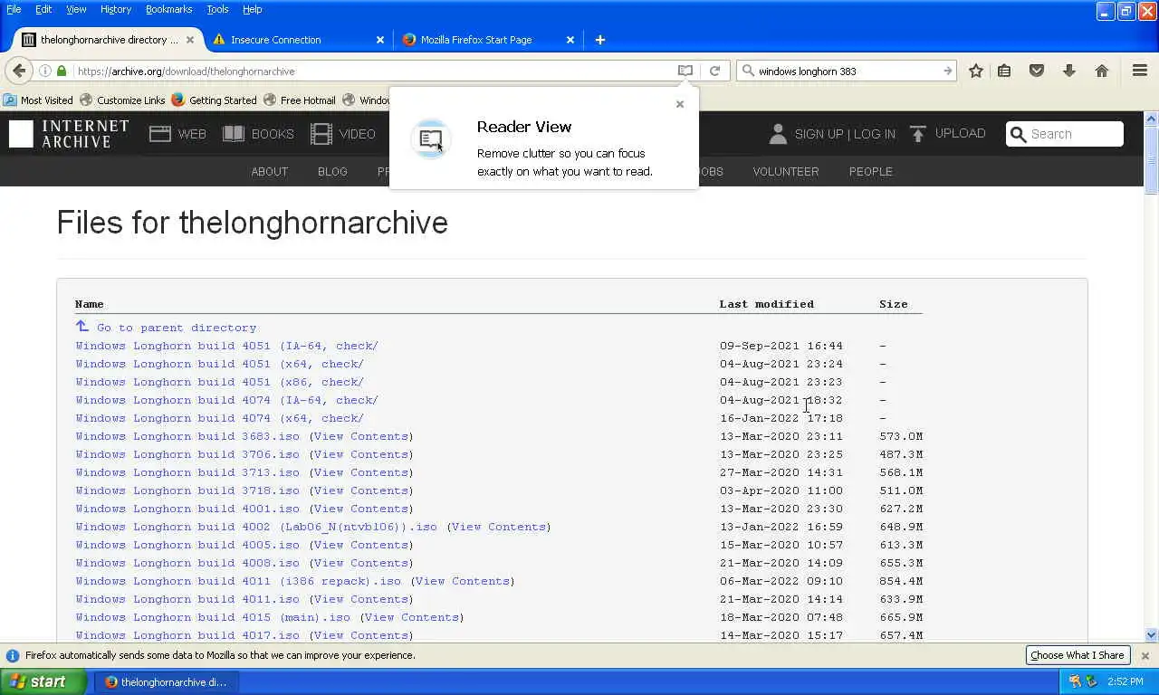Click the page scrollbar down arrow
This screenshot has height=695, width=1159.
click(x=1151, y=635)
